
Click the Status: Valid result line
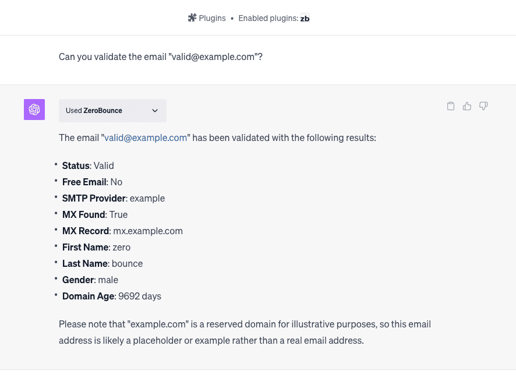click(x=88, y=165)
